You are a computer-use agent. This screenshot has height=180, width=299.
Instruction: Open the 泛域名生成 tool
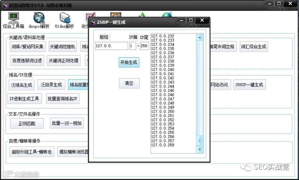click(x=22, y=85)
